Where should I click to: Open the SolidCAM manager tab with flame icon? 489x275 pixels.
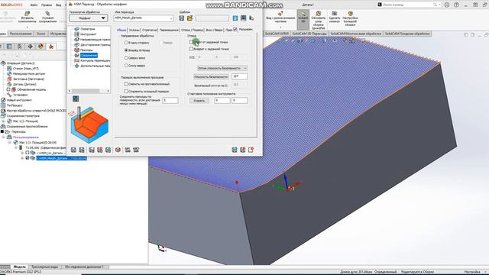tap(51, 47)
